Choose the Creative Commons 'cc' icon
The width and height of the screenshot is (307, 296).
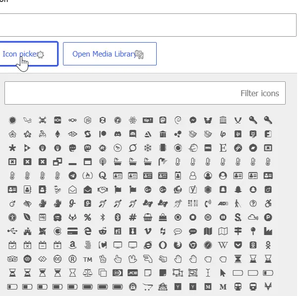tap(58, 259)
